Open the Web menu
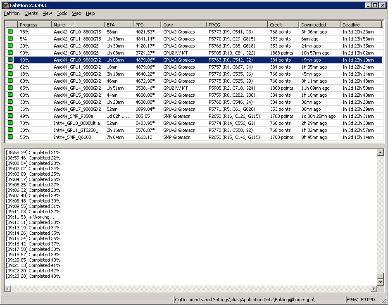The width and height of the screenshot is (388, 305). pos(76,13)
